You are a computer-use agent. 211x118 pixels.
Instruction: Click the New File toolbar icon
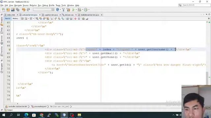[x=4, y=10]
